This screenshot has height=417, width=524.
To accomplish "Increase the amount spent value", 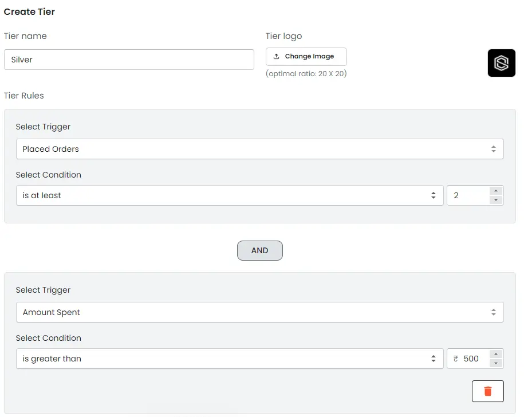I will coord(496,355).
